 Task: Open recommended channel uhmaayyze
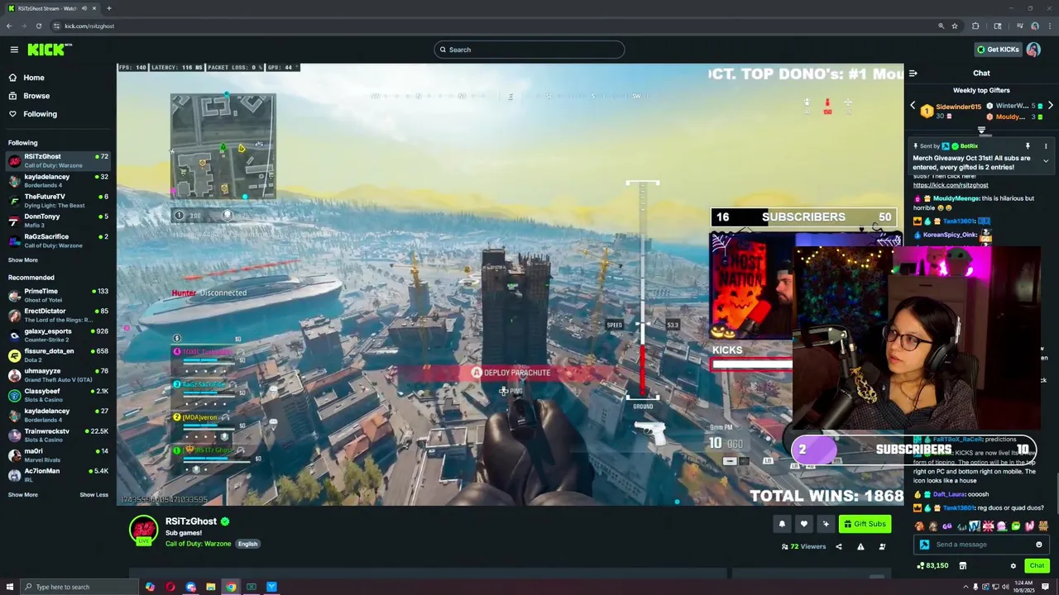(58, 375)
